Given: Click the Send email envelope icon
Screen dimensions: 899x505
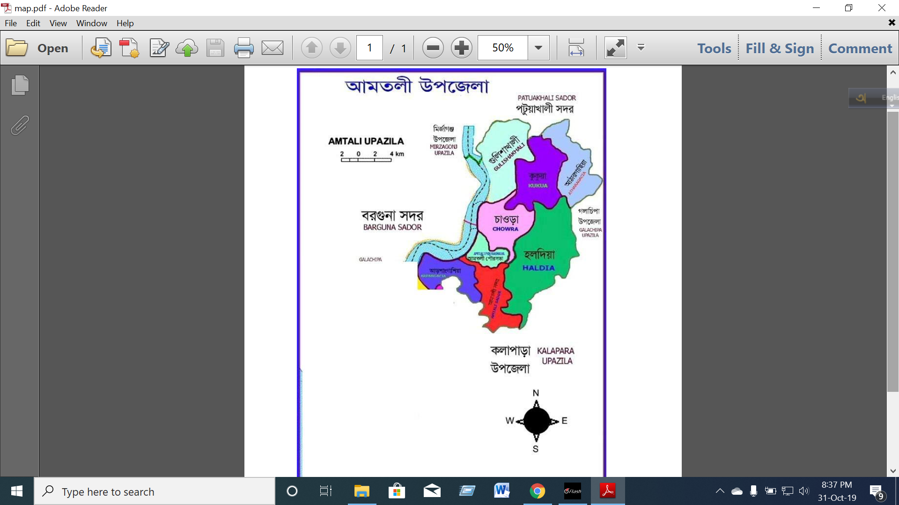Looking at the screenshot, I should pyautogui.click(x=273, y=48).
